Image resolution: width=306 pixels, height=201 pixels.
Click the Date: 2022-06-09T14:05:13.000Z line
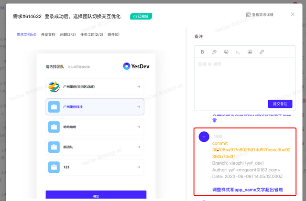click(x=248, y=177)
